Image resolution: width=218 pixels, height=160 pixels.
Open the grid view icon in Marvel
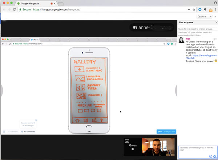4,132
